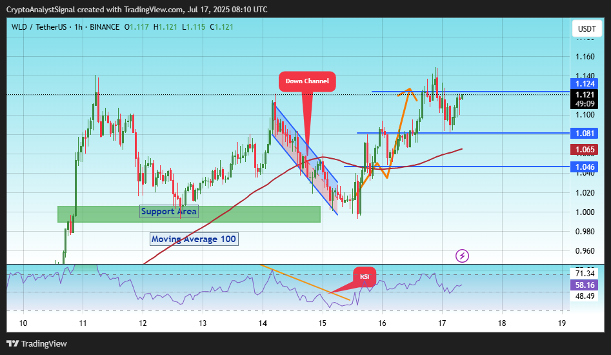The width and height of the screenshot is (611, 355).
Task: Select the Down Channel callout label
Action: pyautogui.click(x=307, y=81)
